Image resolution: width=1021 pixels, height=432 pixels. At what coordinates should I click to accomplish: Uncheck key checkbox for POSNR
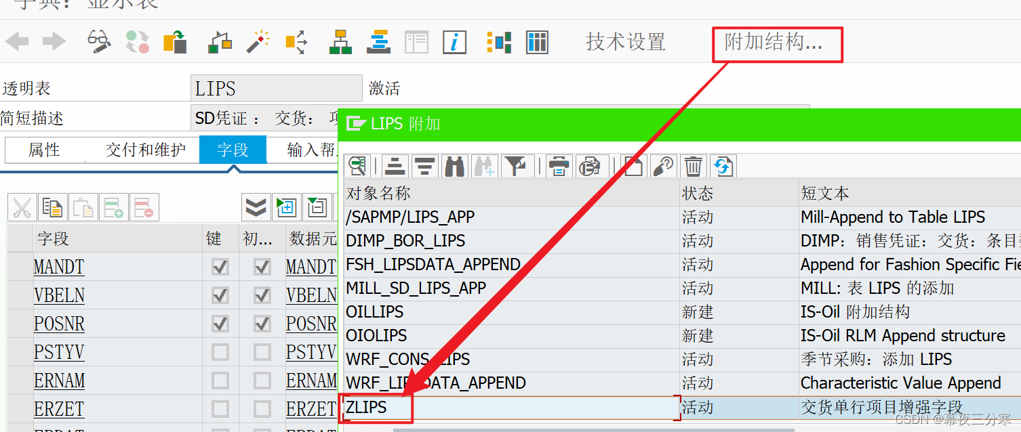(220, 323)
